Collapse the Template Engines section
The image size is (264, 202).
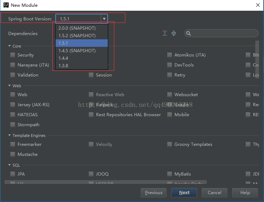click(10, 135)
